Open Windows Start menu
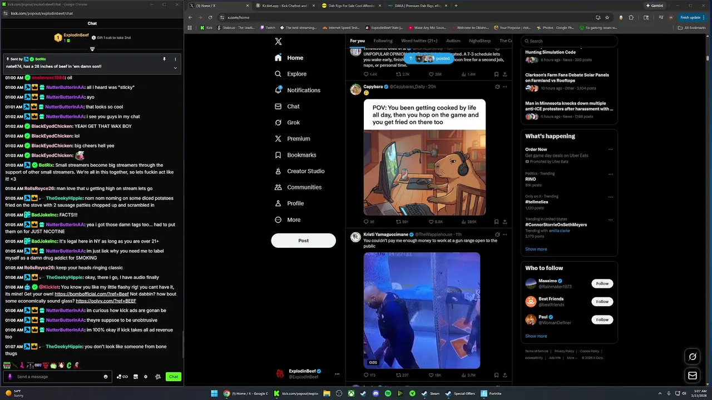712x400 pixels. coord(214,393)
